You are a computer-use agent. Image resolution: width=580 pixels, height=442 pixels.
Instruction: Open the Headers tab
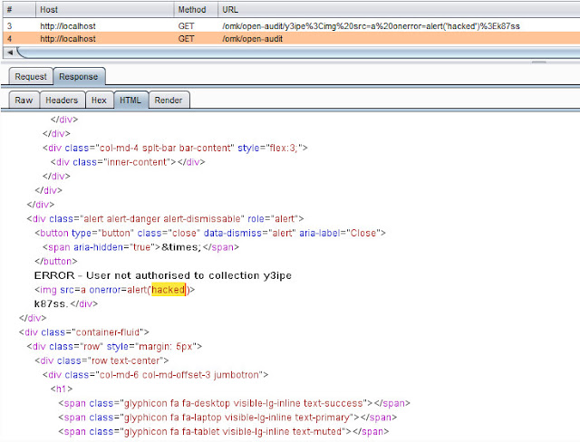coord(62,101)
